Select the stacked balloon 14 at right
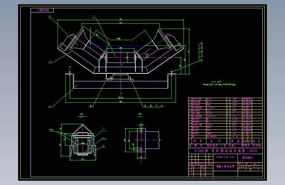Viewport: 285px width, 185px height. click(x=202, y=43)
